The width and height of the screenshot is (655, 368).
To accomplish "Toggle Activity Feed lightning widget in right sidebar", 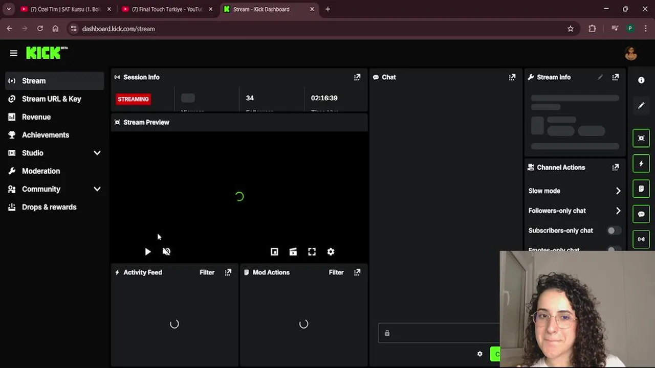I will click(x=641, y=164).
